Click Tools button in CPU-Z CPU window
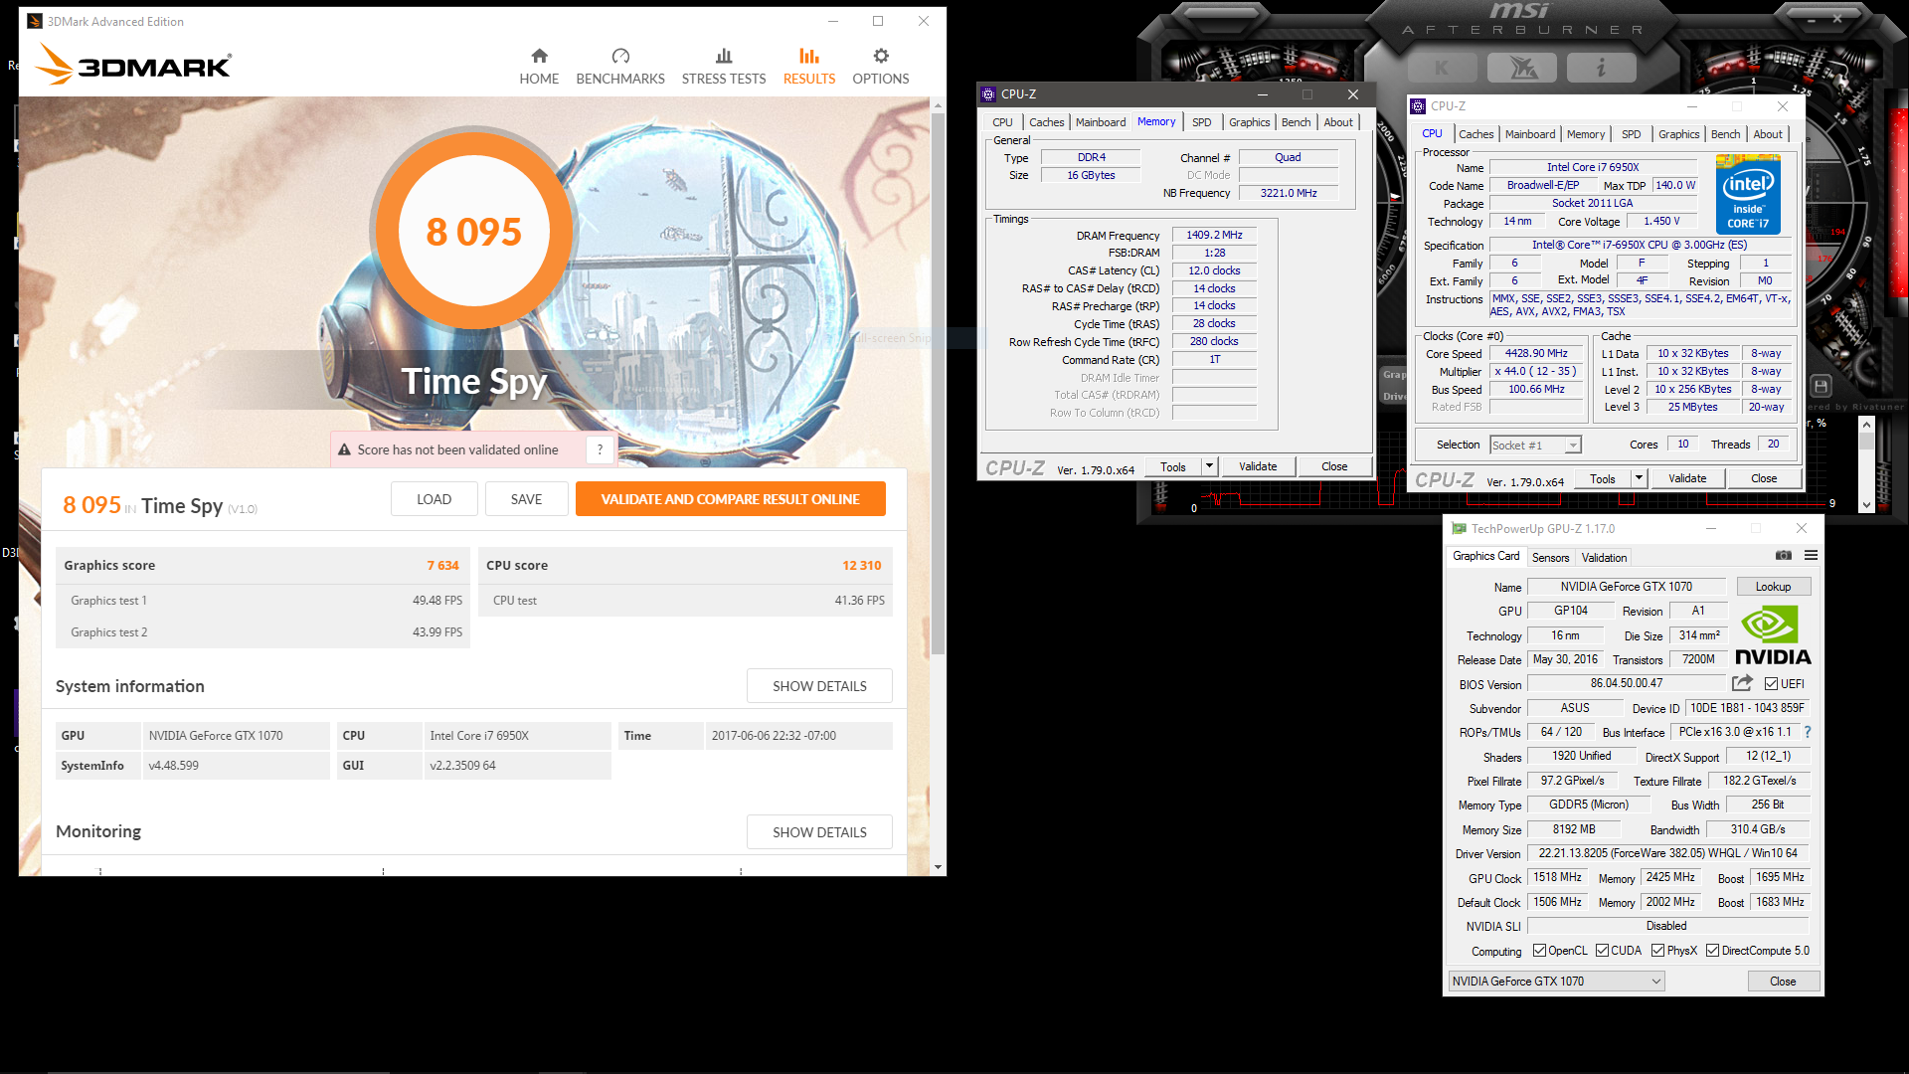The width and height of the screenshot is (1909, 1074). [1603, 478]
